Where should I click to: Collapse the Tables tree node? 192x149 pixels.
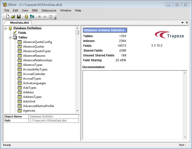10,37
